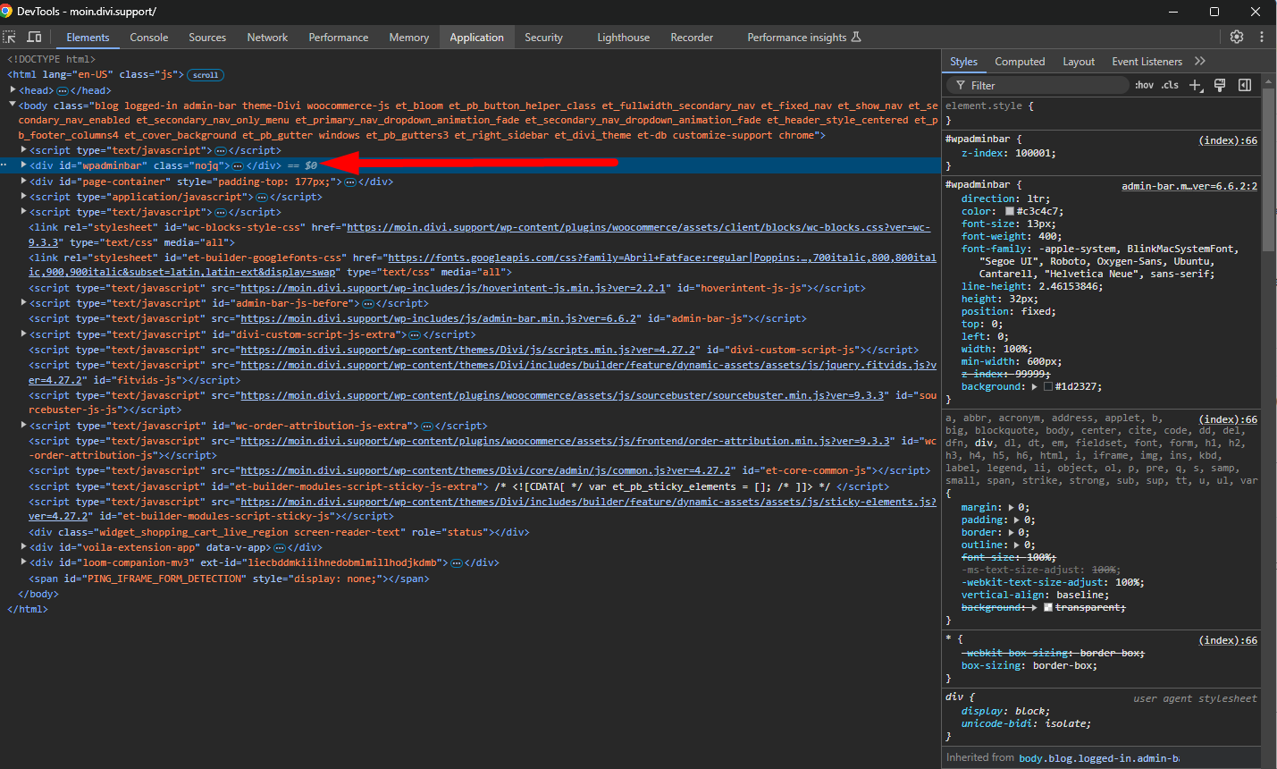Click the ellipsis in the admin-bar-js-before script

(x=368, y=303)
